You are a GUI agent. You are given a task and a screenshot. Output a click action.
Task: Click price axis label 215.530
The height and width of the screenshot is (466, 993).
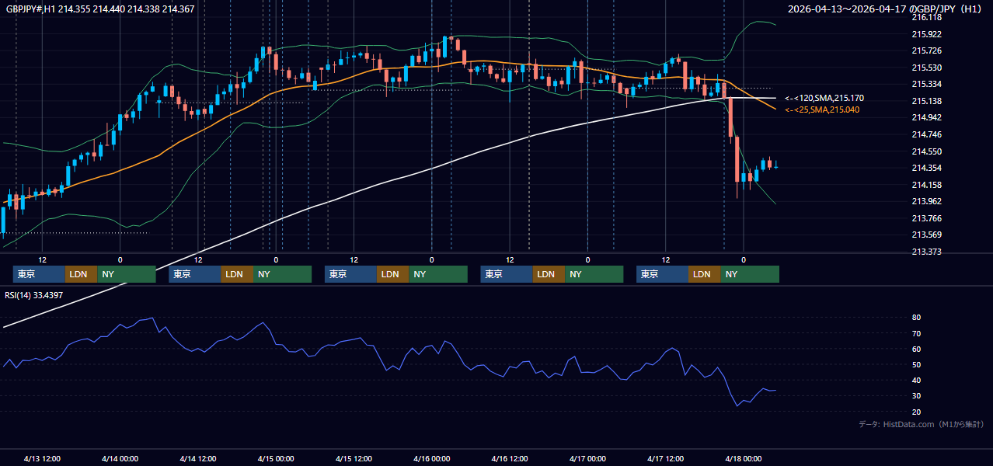(926, 68)
